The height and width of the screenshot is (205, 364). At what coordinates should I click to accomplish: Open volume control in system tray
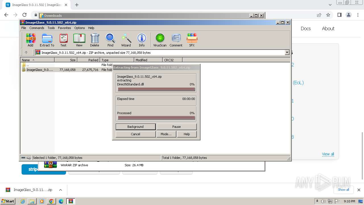pos(323,201)
